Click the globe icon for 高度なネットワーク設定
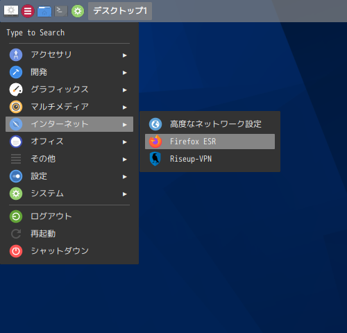 click(x=155, y=124)
